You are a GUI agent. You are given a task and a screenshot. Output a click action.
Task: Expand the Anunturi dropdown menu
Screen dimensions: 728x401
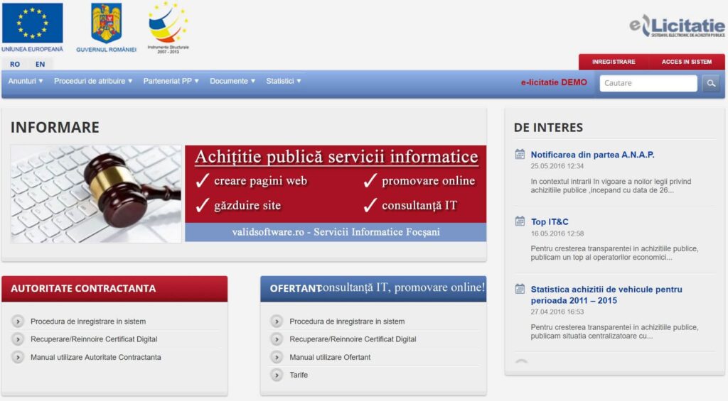click(x=26, y=81)
